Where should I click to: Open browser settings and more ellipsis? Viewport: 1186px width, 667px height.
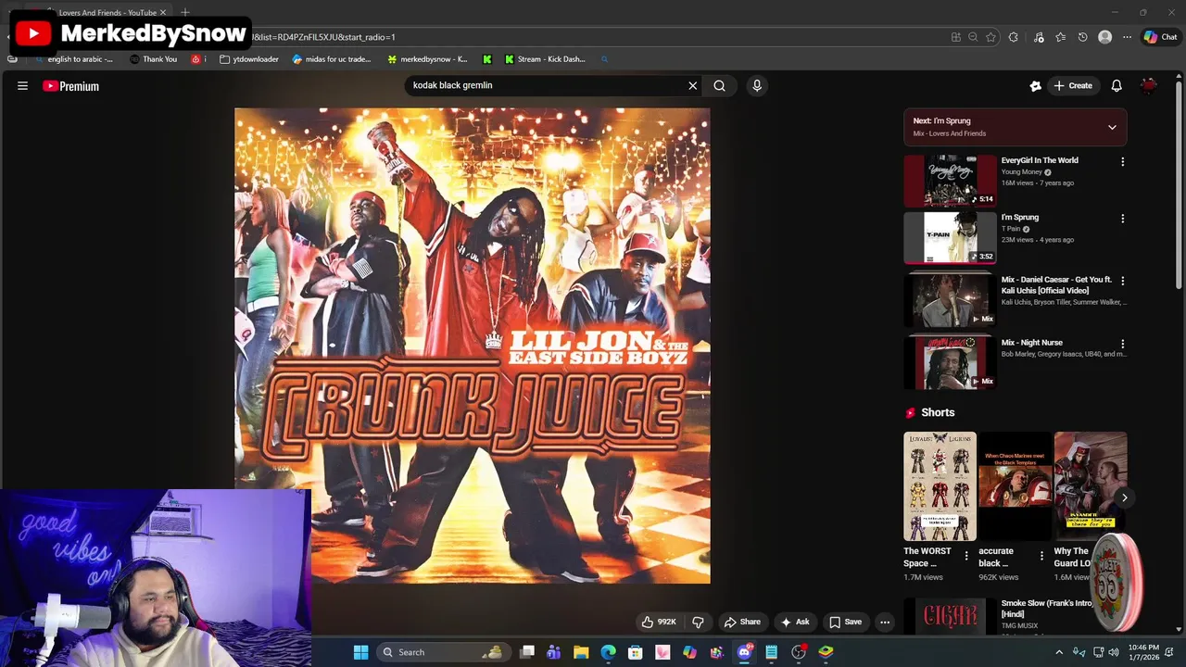1127,37
